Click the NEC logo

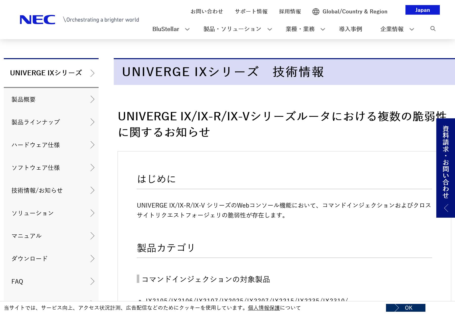pos(37,20)
